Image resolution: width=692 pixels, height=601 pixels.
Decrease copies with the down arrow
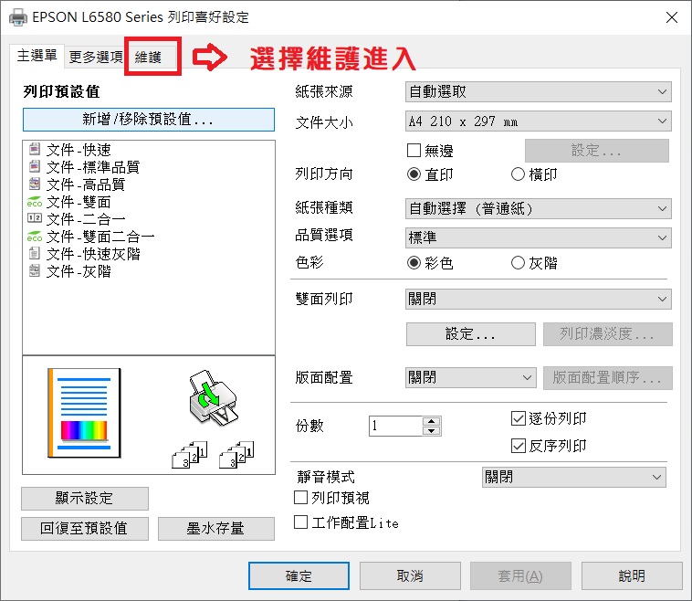[431, 431]
